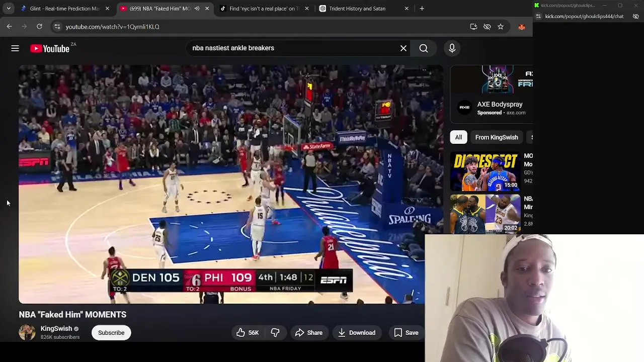Open site information icon in address bar
644x362 pixels.
(57, 27)
